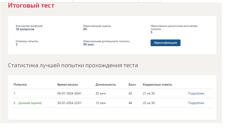Open Подробнее link for attempt 2

[196, 103]
